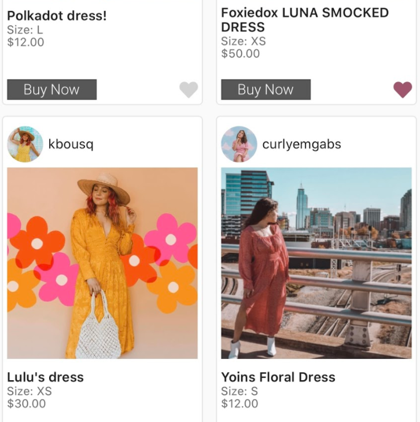Select the $12.00 price on Yoins dress
The image size is (420, 422).
240,403
